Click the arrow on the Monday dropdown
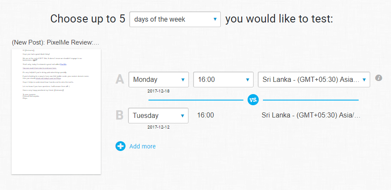 coord(183,80)
